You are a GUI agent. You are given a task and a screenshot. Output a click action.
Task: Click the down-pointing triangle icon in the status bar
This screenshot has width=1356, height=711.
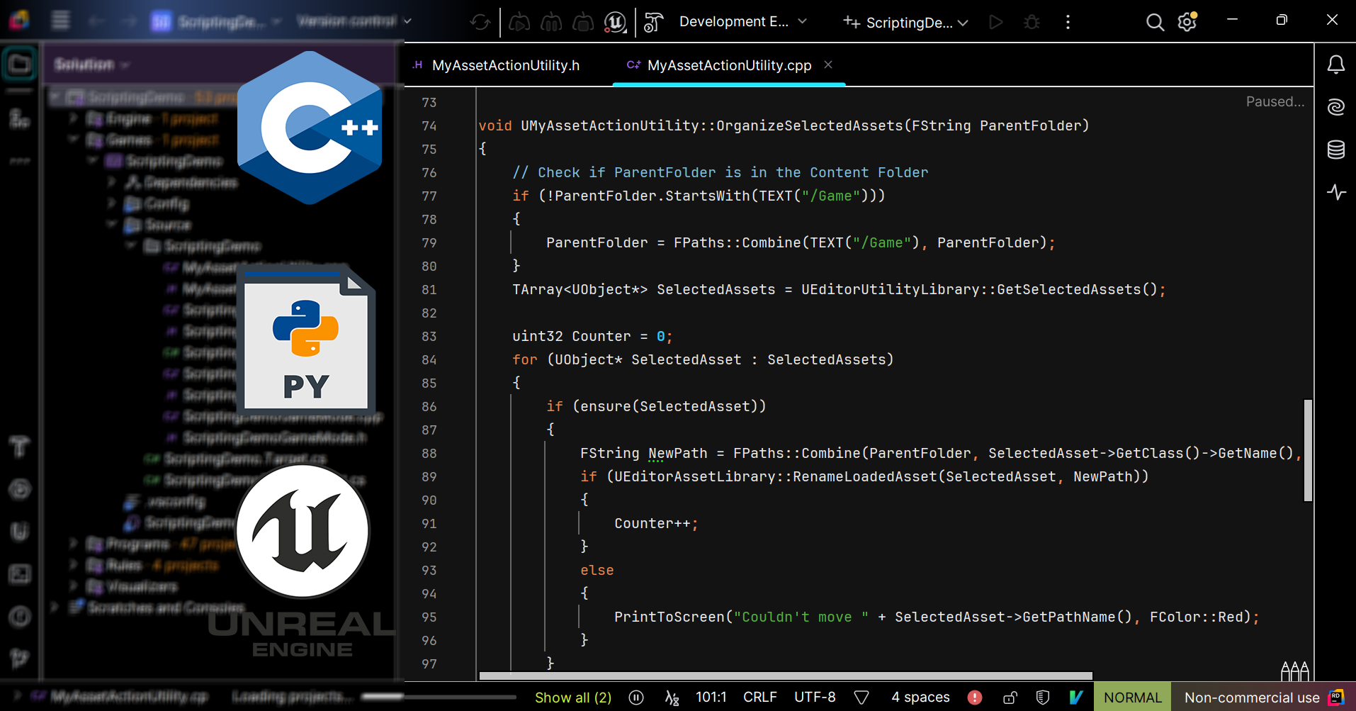(x=861, y=698)
